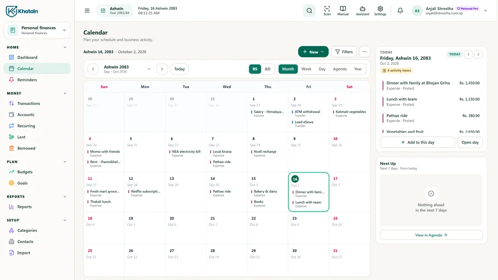Select Calendar in sidebar
Image resolution: width=498 pixels, height=280 pixels.
37,68
